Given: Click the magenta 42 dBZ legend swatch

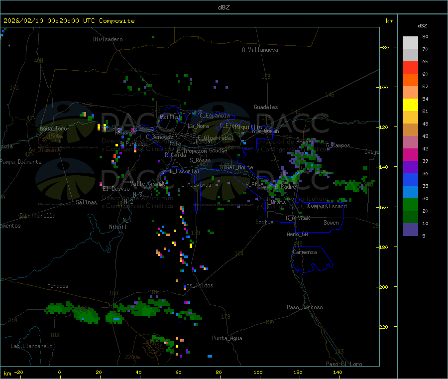Looking at the screenshot, I should click(x=410, y=154).
